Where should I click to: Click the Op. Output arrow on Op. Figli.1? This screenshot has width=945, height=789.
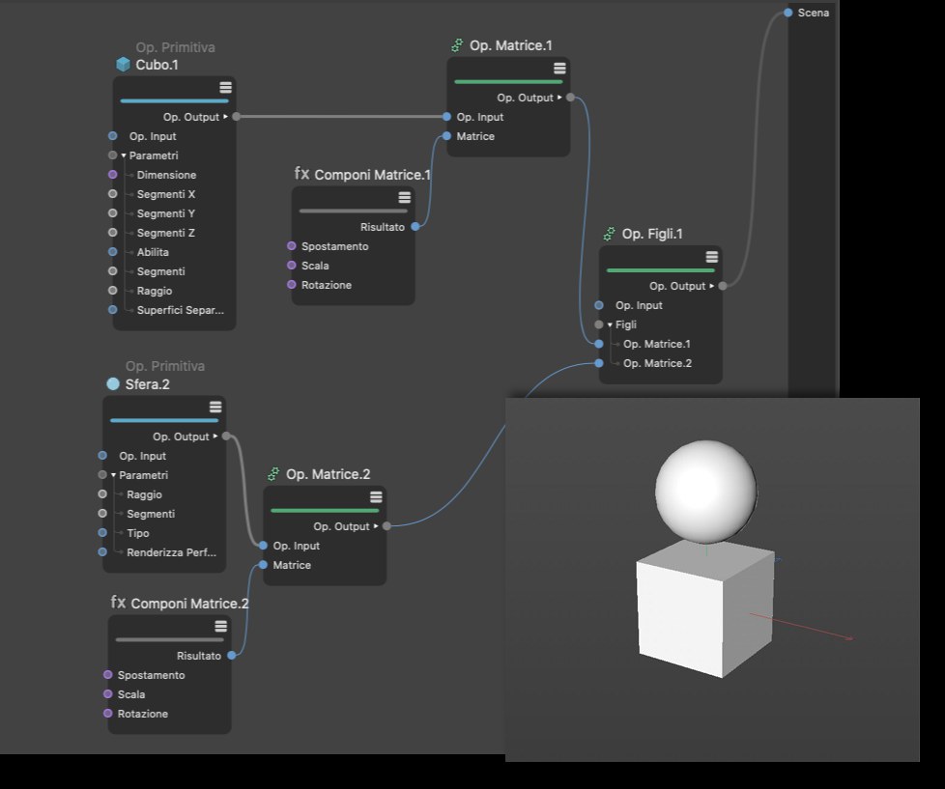(712, 286)
